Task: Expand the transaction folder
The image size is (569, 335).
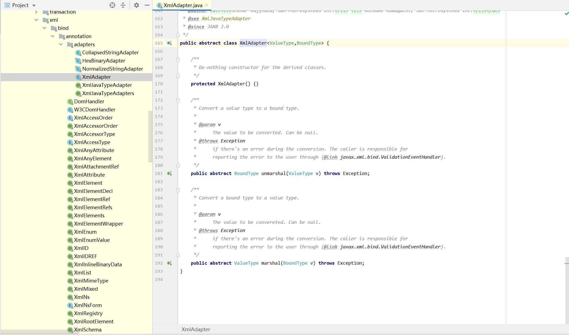Action: [36, 12]
